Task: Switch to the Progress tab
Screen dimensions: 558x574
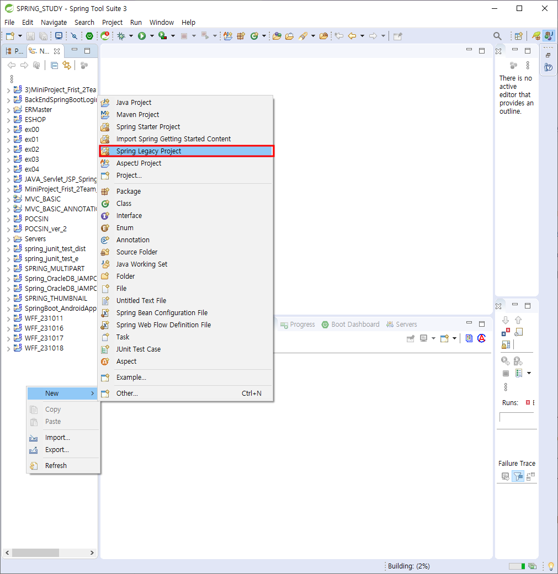Action: pyautogui.click(x=297, y=325)
